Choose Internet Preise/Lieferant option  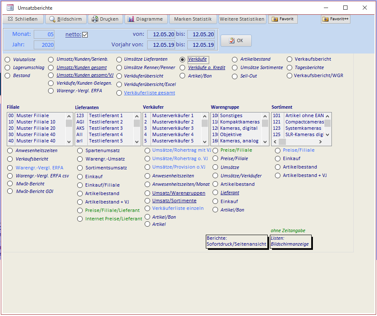pyautogui.click(x=80, y=219)
